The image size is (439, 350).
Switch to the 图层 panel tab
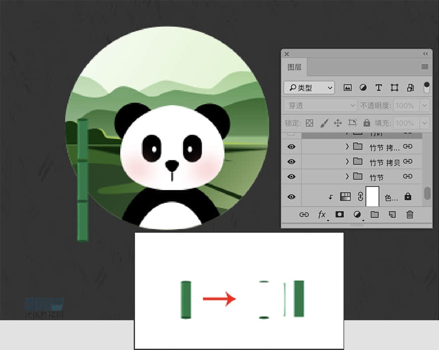tap(295, 67)
